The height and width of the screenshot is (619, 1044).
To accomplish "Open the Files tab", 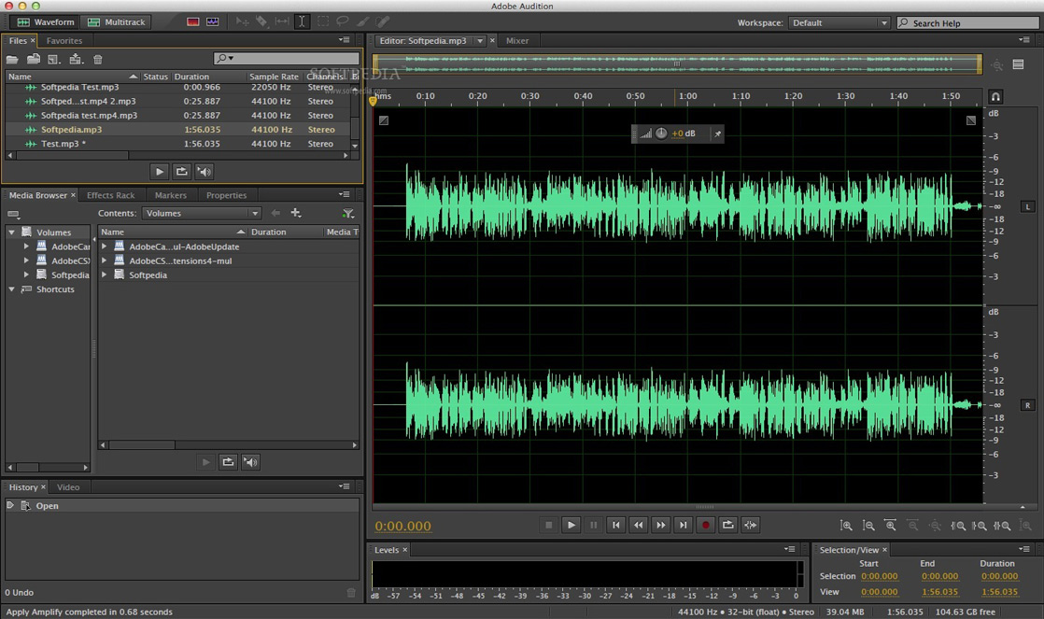I will click(x=18, y=40).
